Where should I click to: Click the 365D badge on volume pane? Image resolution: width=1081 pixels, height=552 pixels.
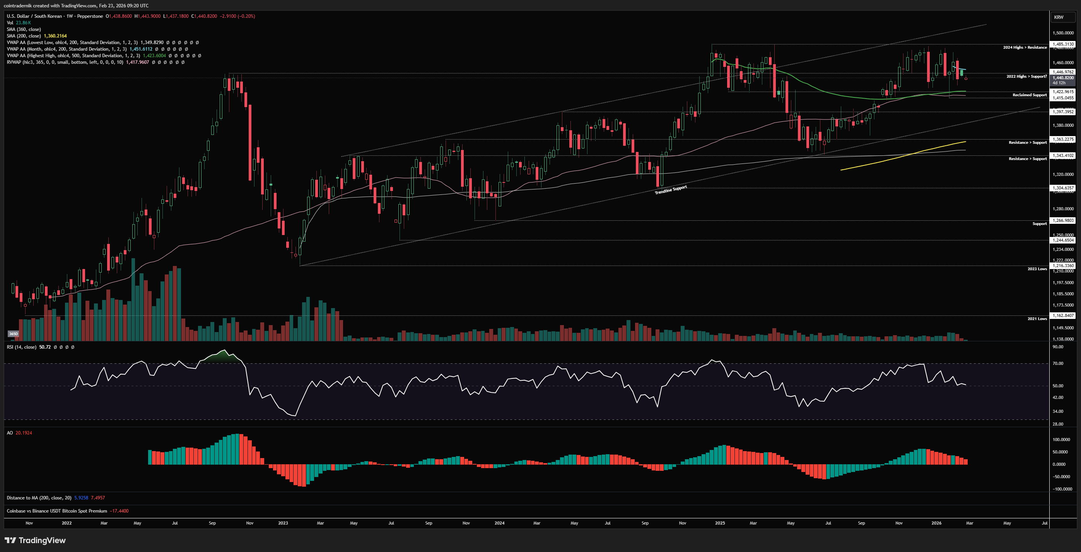[14, 334]
